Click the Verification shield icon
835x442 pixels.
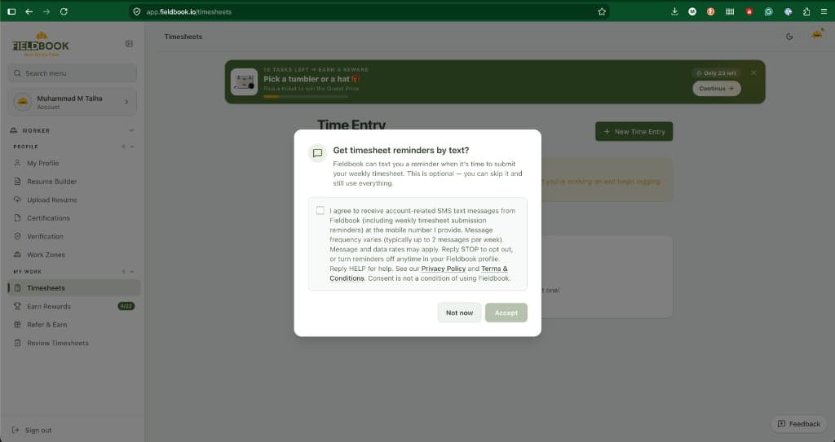coord(17,236)
